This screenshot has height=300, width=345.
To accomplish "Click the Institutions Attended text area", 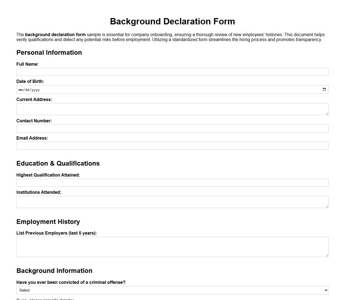I will click(172, 202).
